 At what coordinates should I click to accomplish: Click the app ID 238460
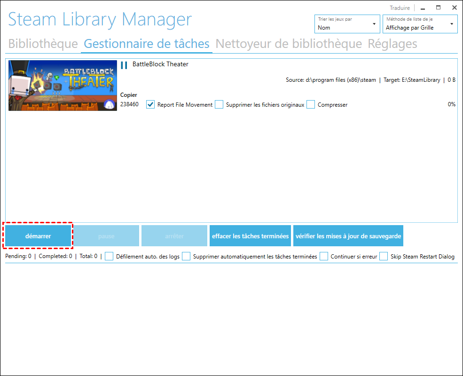point(129,104)
